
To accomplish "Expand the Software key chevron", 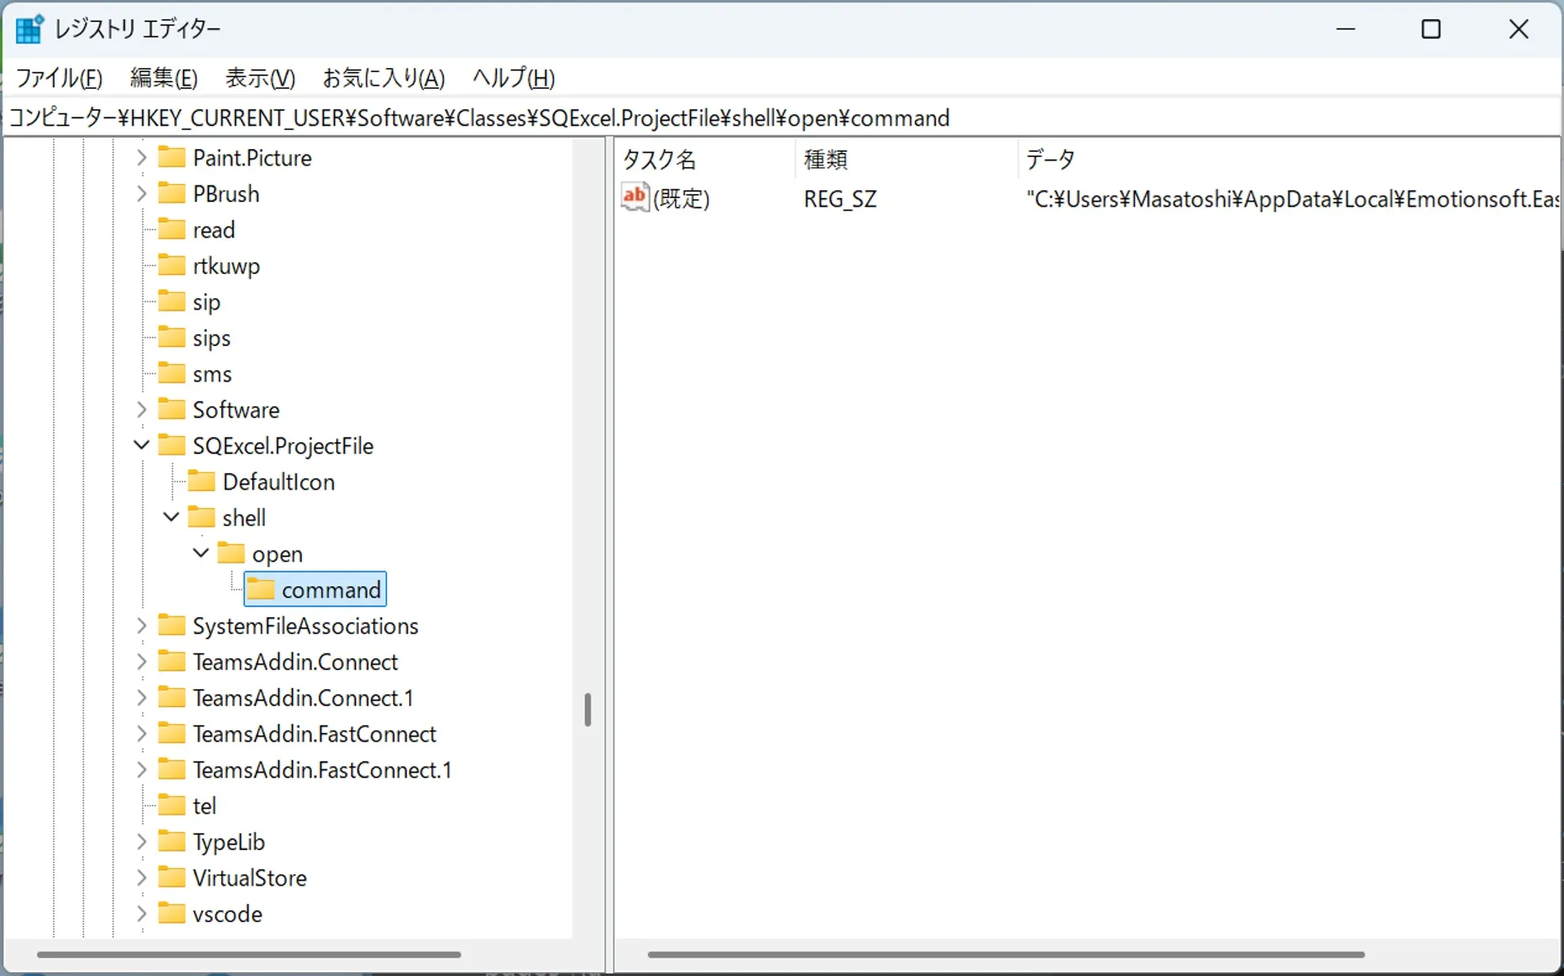I will (142, 410).
